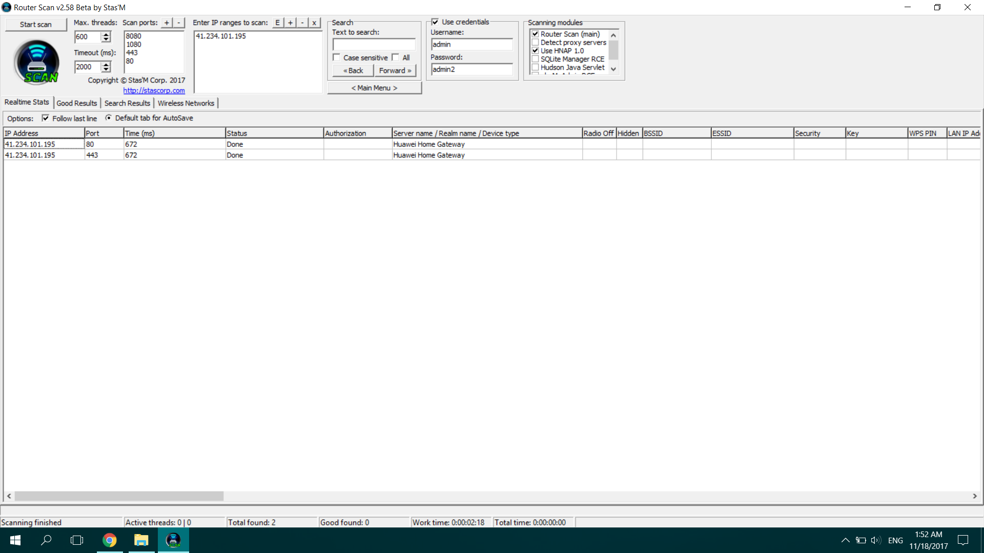
Task: Click the clear IP range X button
Action: [314, 23]
